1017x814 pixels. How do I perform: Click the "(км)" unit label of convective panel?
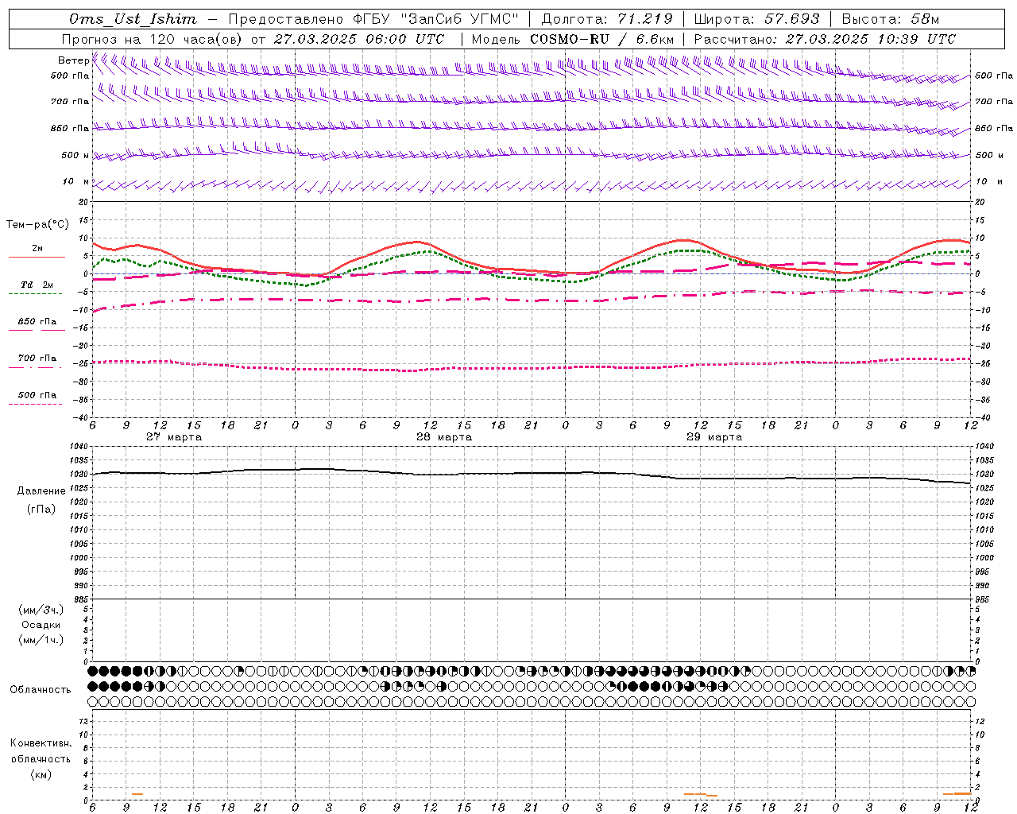pyautogui.click(x=41, y=774)
